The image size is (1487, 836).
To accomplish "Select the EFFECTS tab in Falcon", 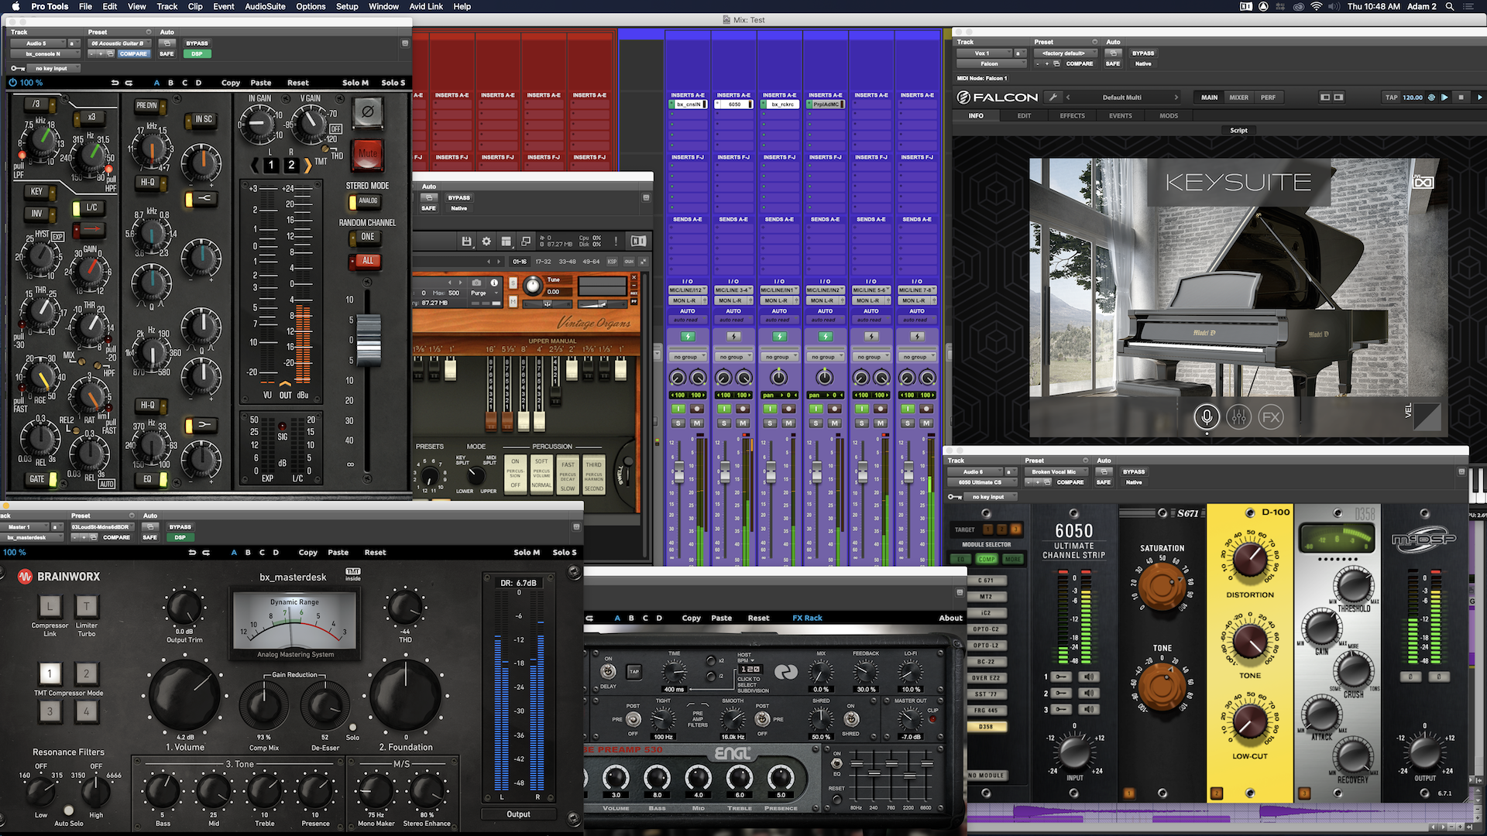I will (1073, 115).
